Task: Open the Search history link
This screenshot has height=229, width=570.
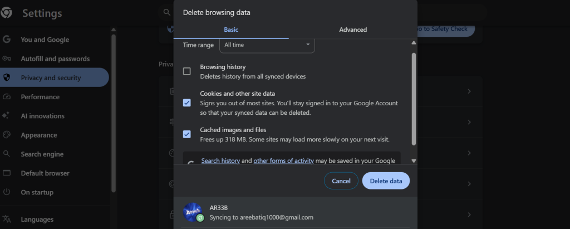Action: coord(220,160)
